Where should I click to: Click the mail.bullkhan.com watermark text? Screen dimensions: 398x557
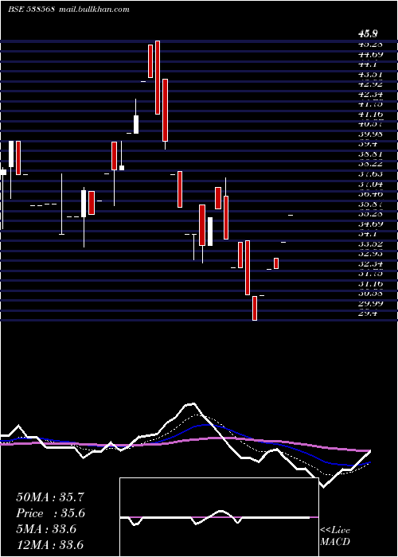[94, 10]
